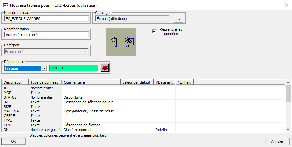Click the OK button

(14, 141)
